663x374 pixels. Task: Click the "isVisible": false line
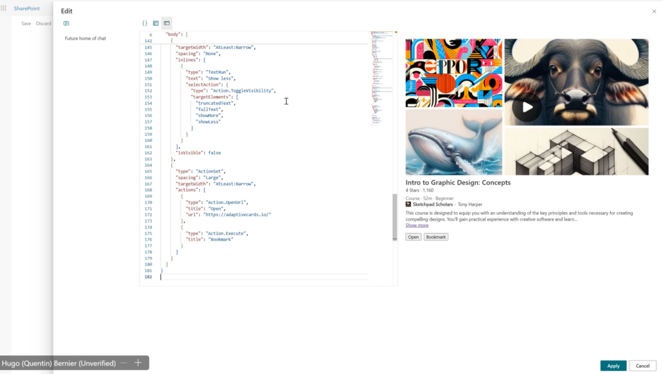coord(198,153)
